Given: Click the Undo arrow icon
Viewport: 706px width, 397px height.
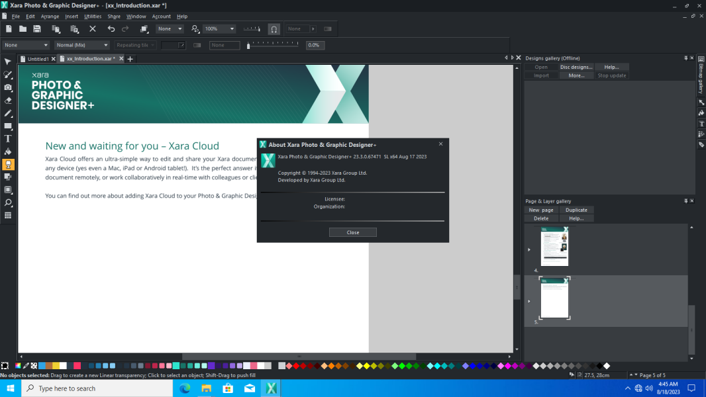Looking at the screenshot, I should (x=111, y=28).
